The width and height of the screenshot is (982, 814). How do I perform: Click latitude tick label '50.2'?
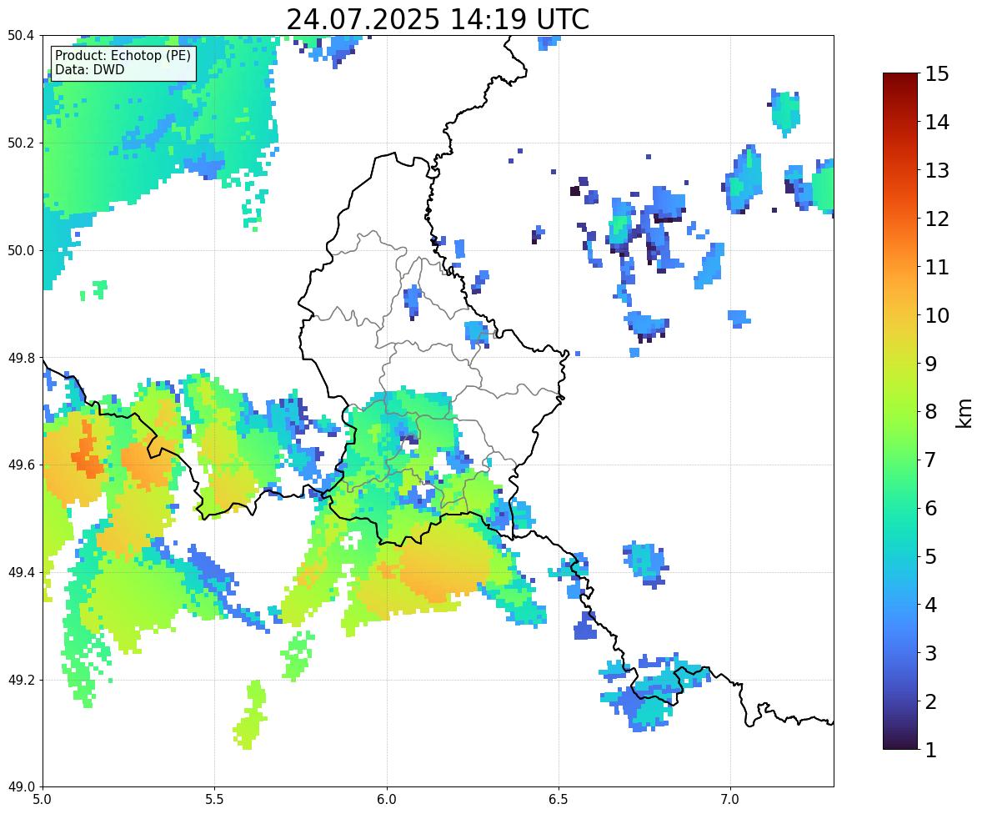click(21, 143)
